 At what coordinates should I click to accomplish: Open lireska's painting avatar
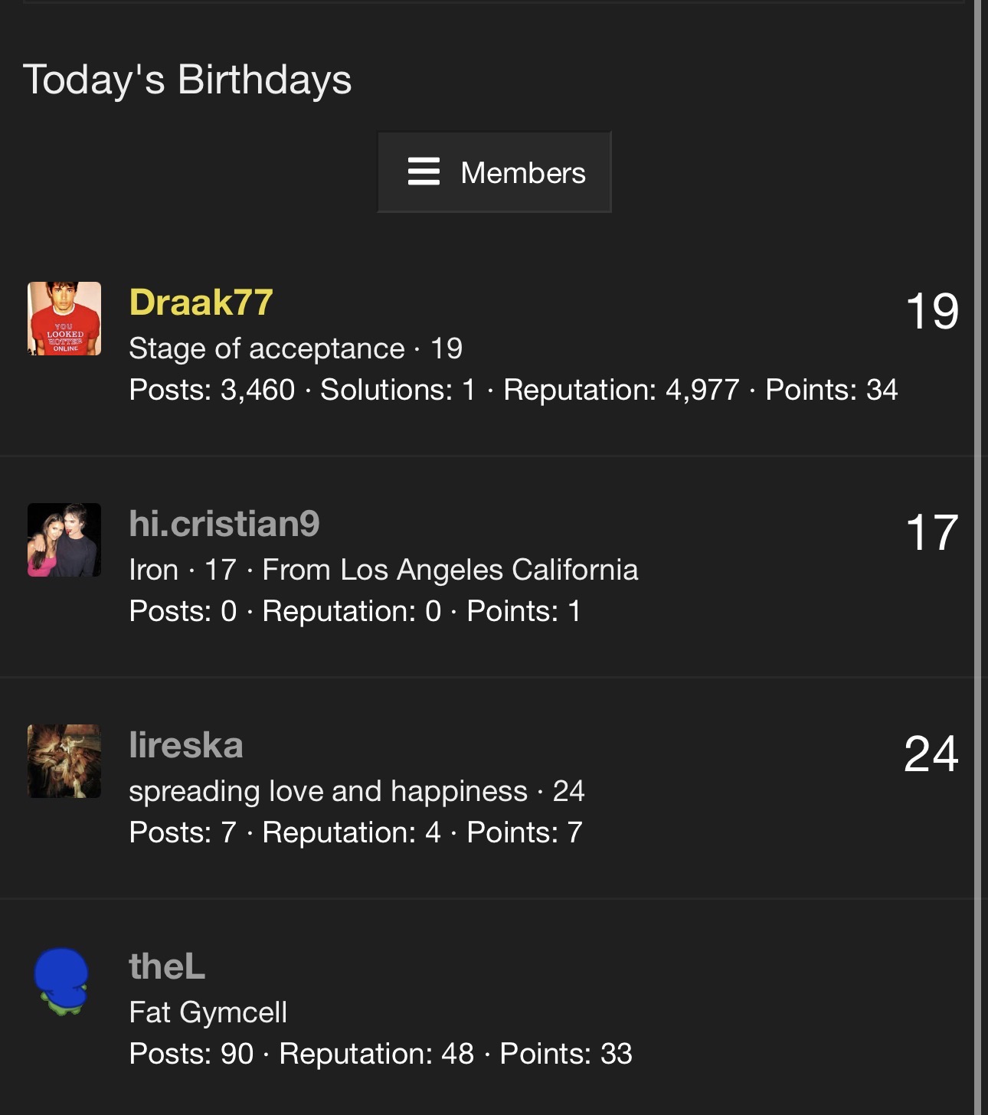64,761
